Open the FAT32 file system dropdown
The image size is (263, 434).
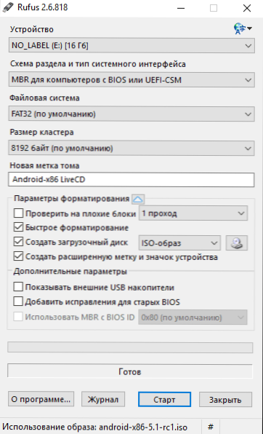[x=131, y=114]
